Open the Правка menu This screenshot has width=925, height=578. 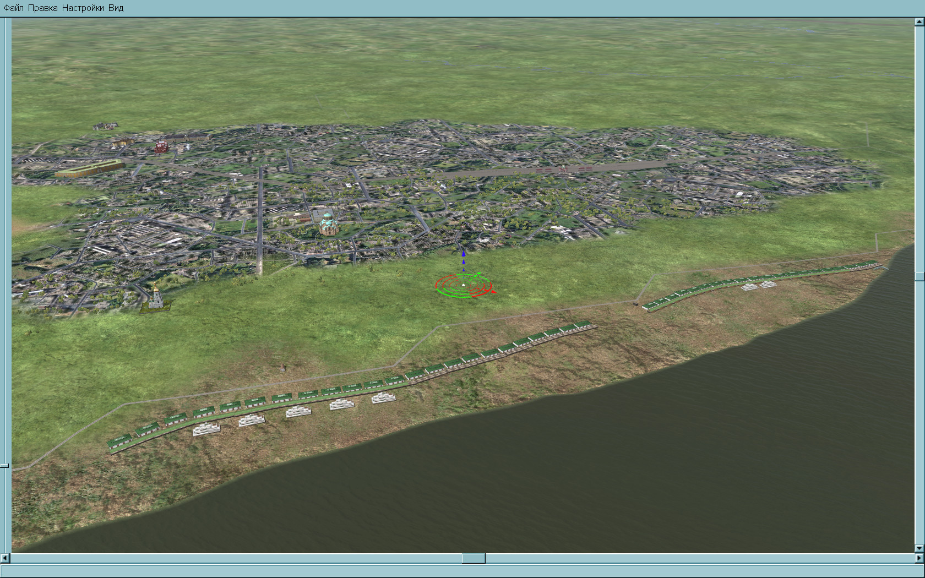[x=42, y=8]
